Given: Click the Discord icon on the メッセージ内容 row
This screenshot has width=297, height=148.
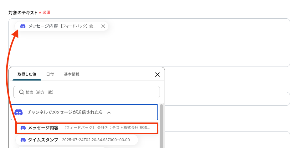Looking at the screenshot, I should pos(23,128).
